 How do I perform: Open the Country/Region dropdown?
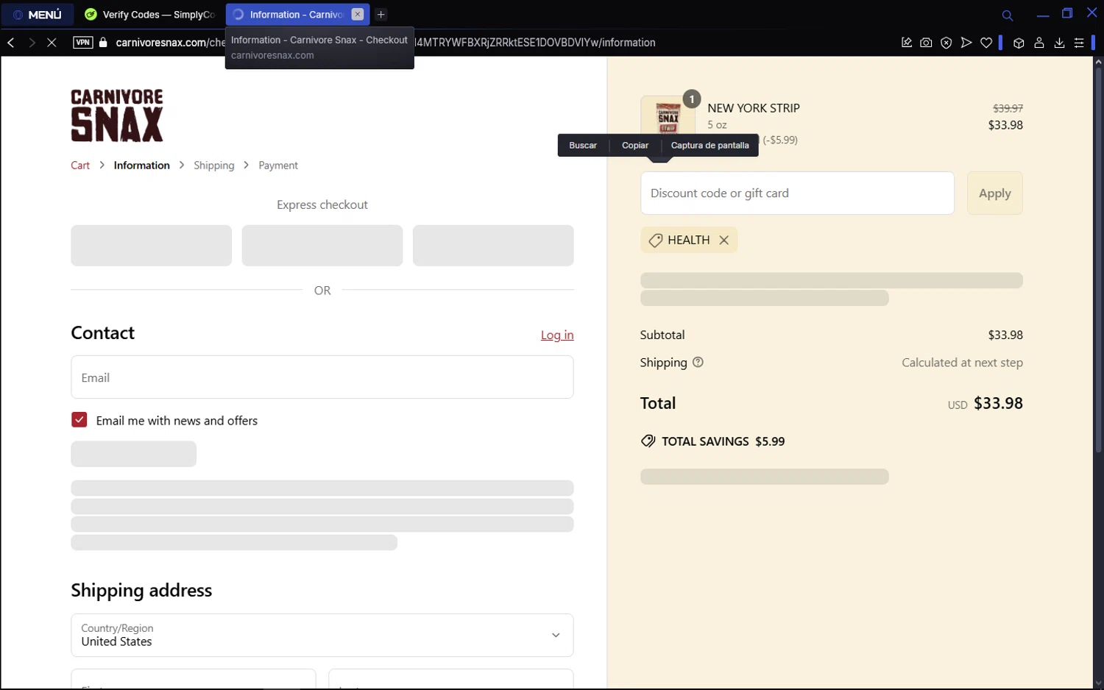pos(322,636)
